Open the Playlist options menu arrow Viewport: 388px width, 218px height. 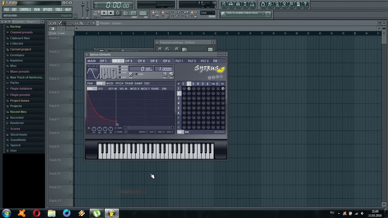coord(50,23)
